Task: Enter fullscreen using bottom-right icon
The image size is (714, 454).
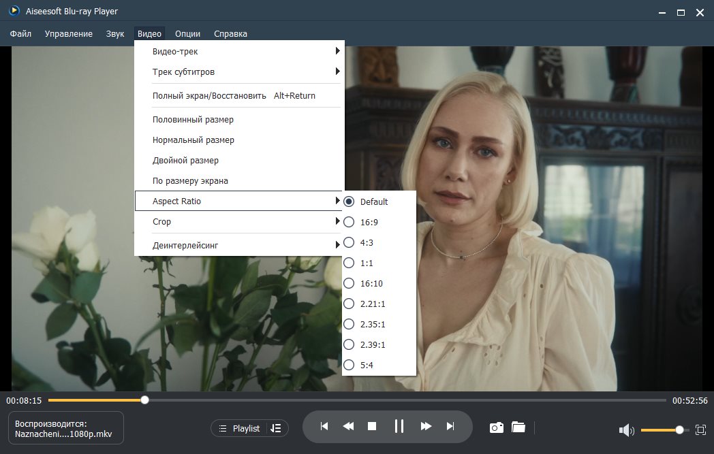Action: [x=700, y=429]
